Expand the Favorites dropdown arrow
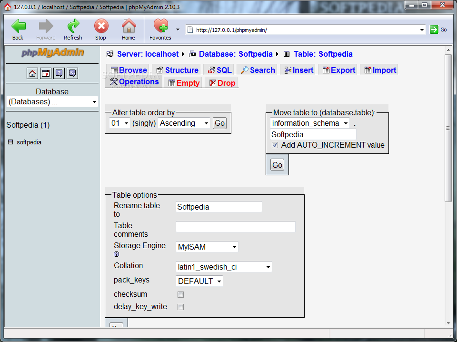 178,30
